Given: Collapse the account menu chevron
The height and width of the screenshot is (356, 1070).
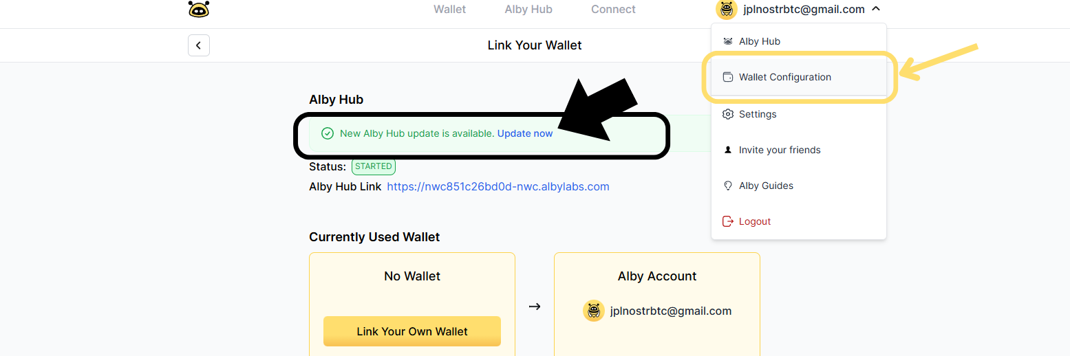Looking at the screenshot, I should [875, 10].
